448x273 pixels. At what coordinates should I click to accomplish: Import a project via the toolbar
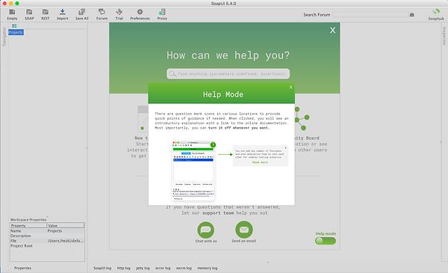(x=62, y=14)
